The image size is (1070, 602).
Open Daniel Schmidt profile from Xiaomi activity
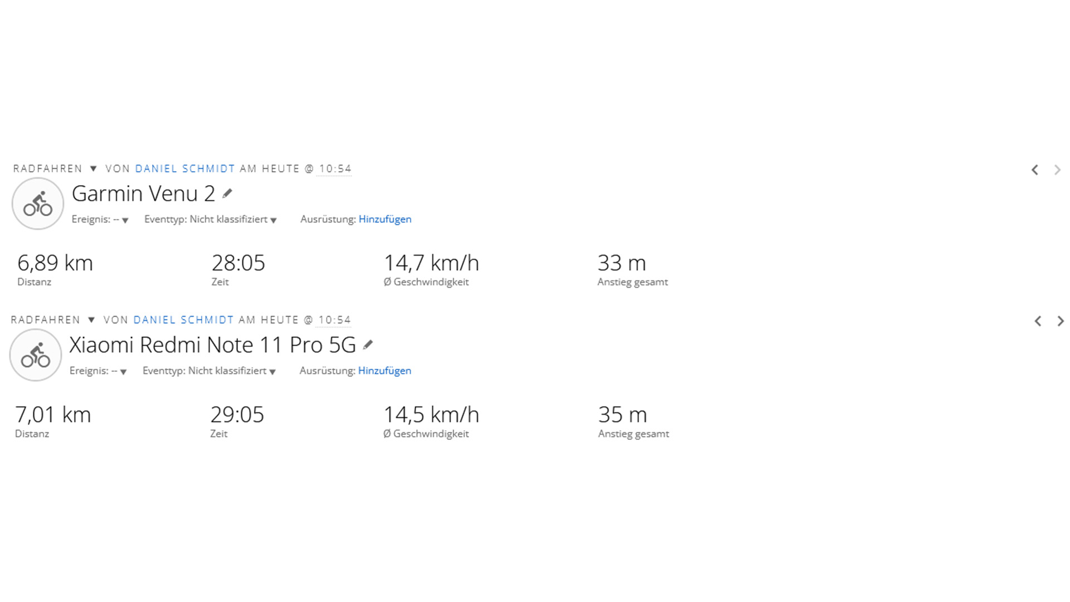[183, 320]
